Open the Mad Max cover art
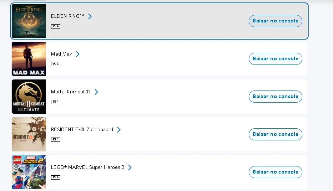This screenshot has width=333, height=191. pos(29,59)
